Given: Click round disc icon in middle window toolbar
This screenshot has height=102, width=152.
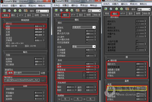Looking at the screenshot, I should click(61, 10).
